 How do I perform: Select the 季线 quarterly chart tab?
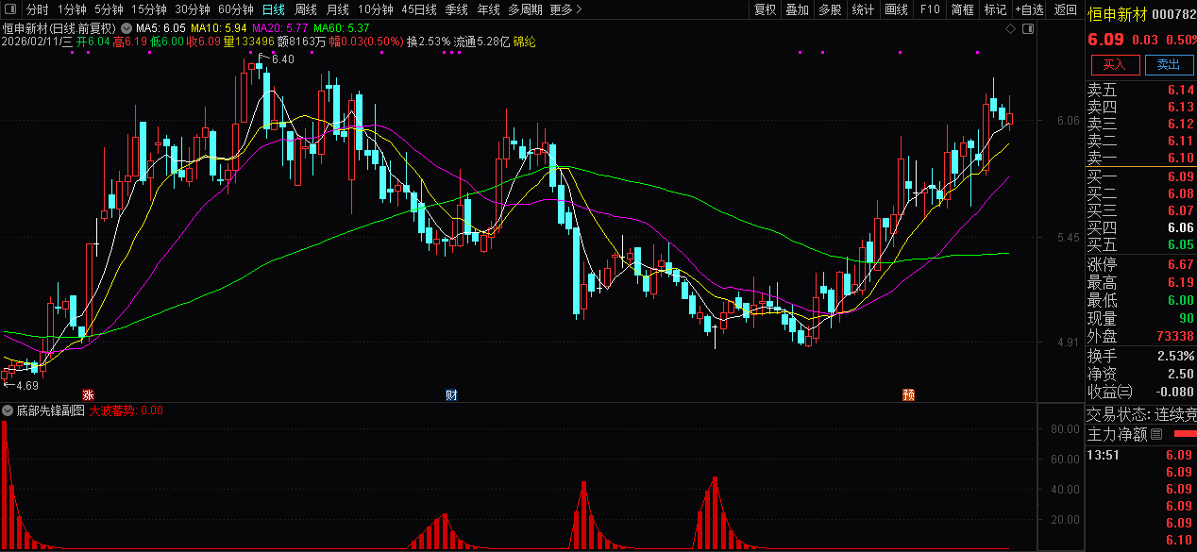click(x=457, y=9)
